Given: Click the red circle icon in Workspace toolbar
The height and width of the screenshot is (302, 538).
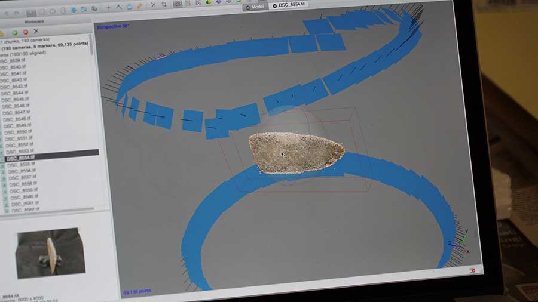Looking at the screenshot, I should 25,32.
